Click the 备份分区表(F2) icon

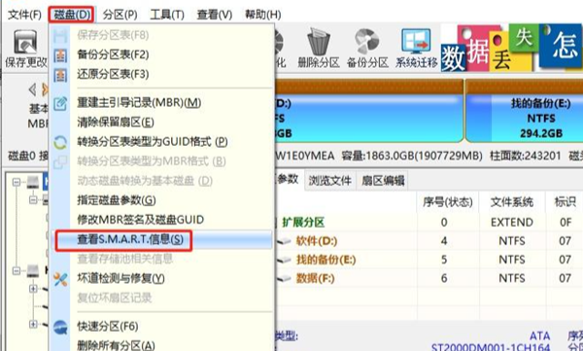(x=60, y=55)
